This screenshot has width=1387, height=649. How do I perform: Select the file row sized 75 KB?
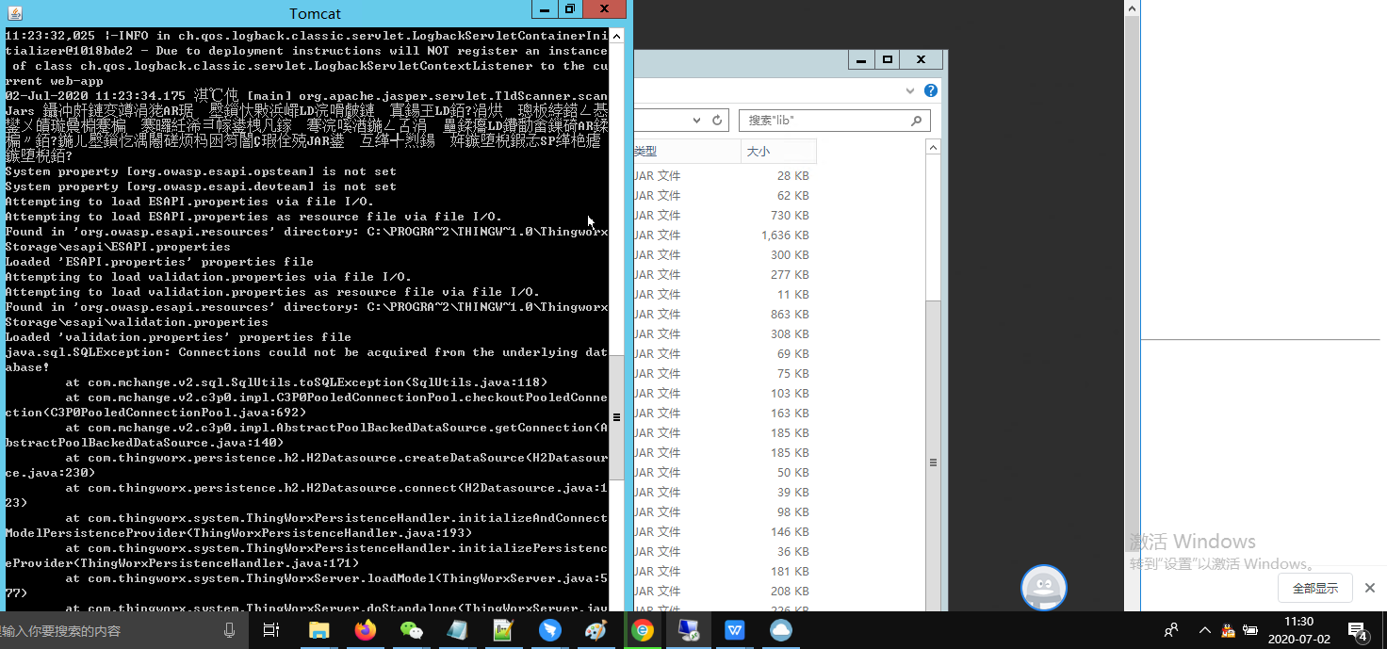coord(725,374)
